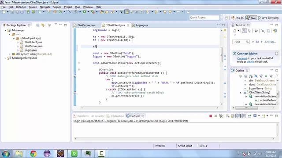Terminate the console process with red square
The image size is (282, 158).
click(211, 116)
